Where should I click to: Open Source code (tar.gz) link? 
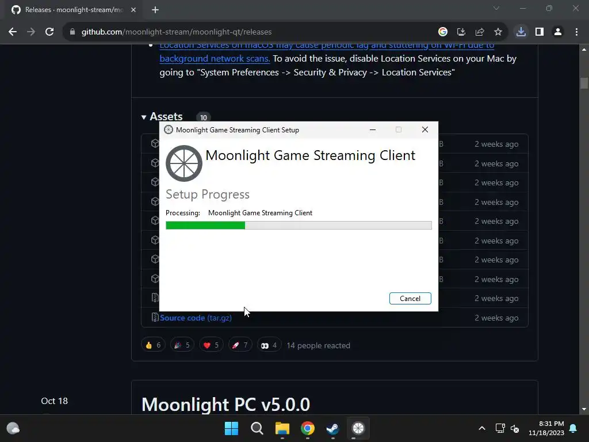pos(196,318)
